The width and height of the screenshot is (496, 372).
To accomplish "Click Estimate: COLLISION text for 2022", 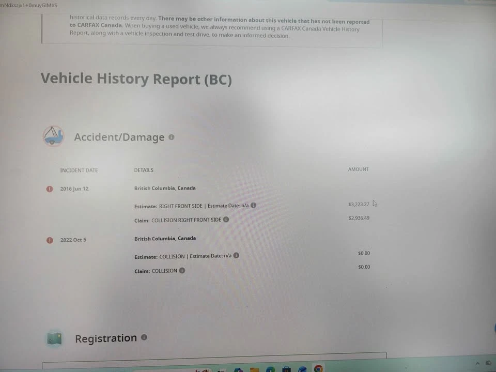I will point(160,257).
